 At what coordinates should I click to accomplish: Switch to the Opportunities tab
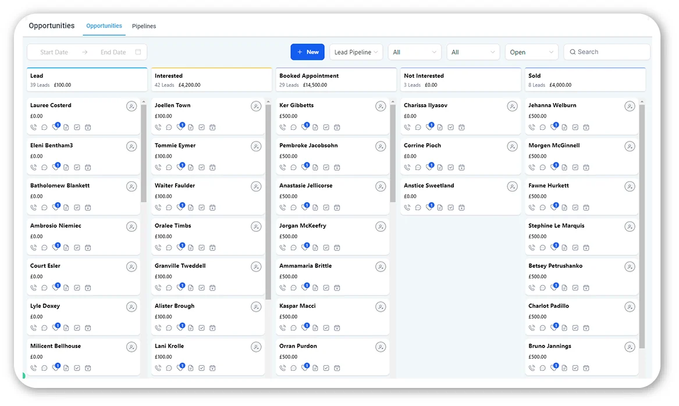[x=104, y=26]
